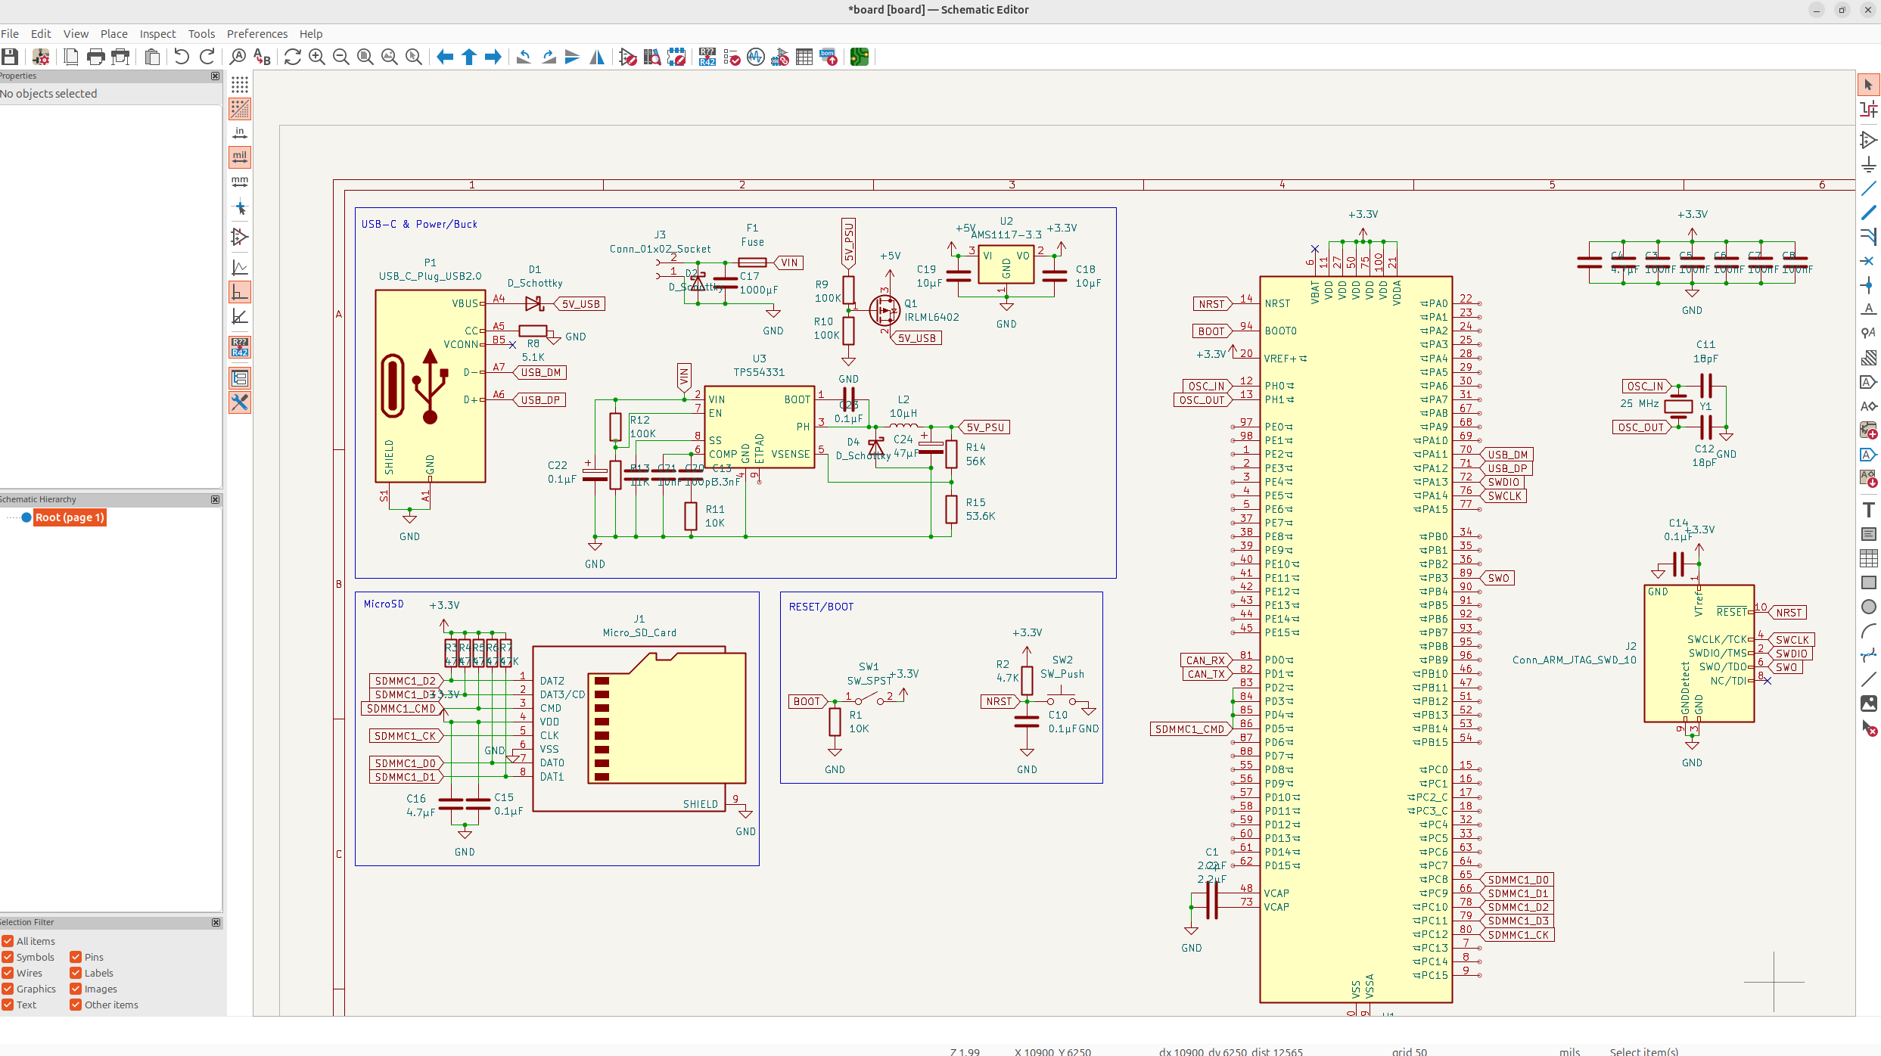The width and height of the screenshot is (1881, 1056).
Task: Select Root (page 1) in hierarchy
Action: coord(69,517)
